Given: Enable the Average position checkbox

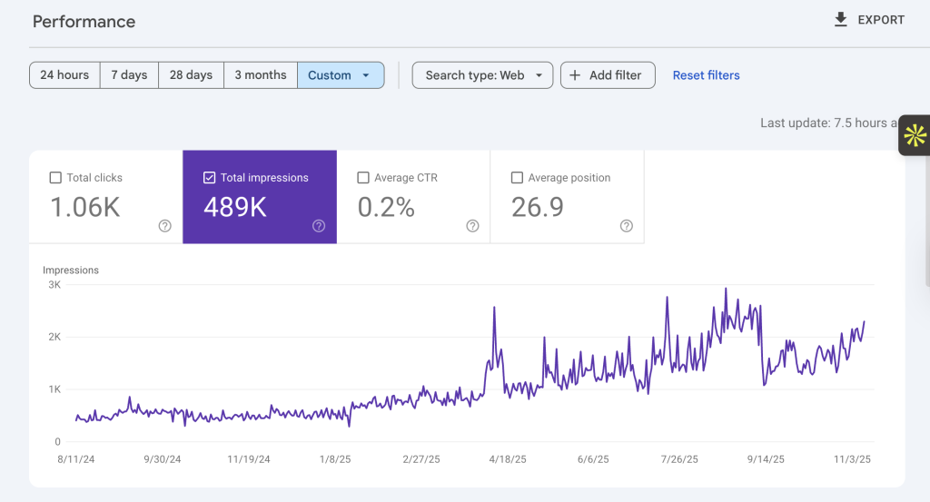Looking at the screenshot, I should click(517, 177).
